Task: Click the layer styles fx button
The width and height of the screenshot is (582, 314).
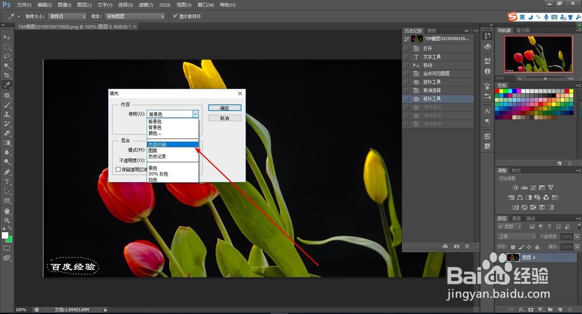Action: pyautogui.click(x=521, y=309)
